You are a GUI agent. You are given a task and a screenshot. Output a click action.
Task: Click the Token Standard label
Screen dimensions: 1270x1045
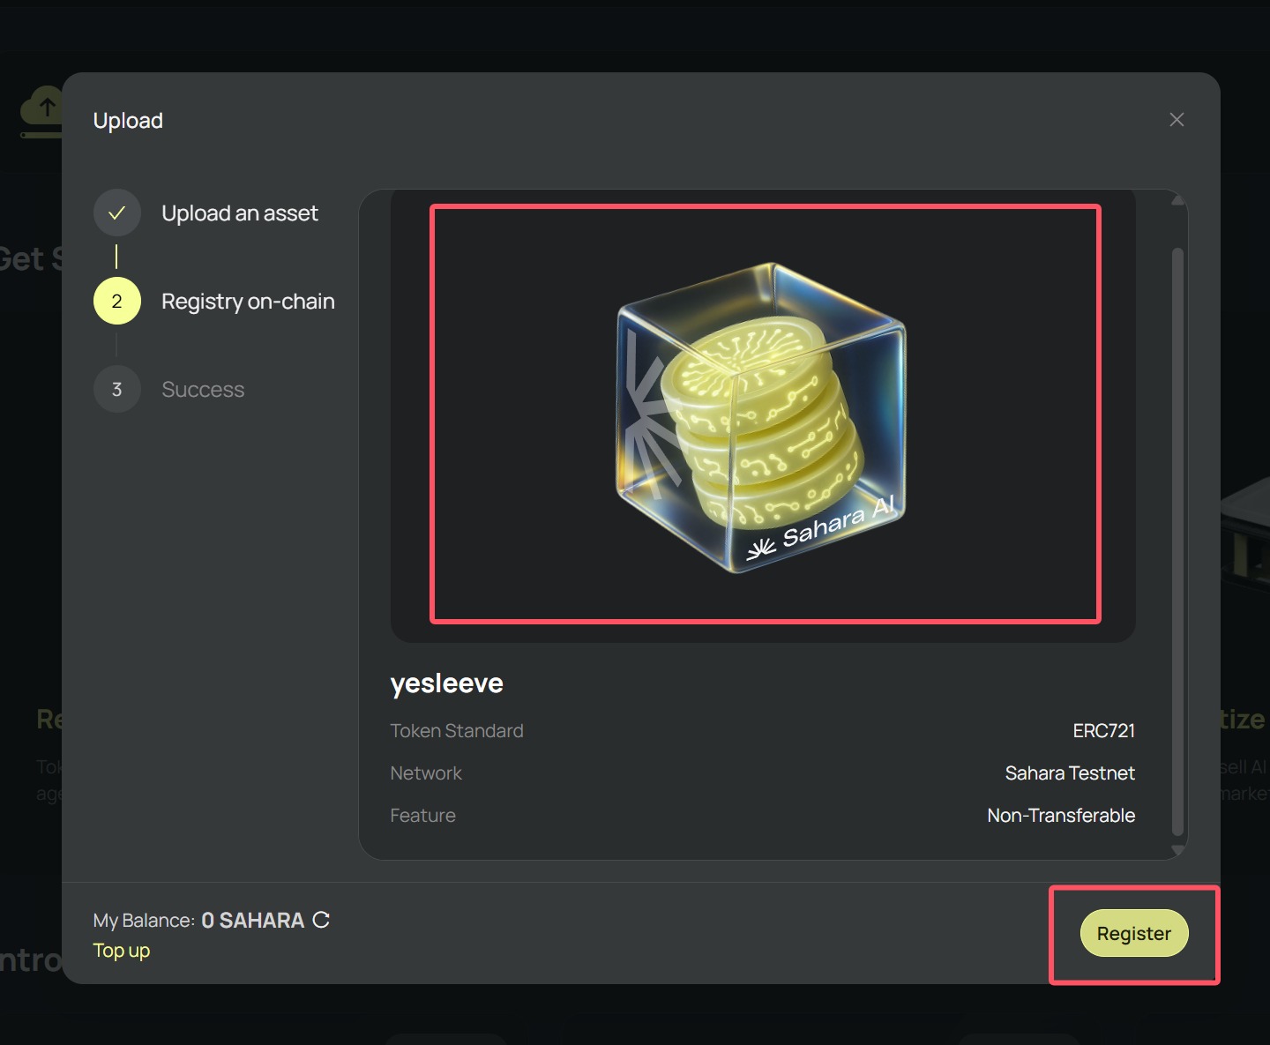457,731
